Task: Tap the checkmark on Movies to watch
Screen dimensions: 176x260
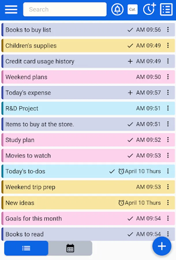Action: click(130, 155)
